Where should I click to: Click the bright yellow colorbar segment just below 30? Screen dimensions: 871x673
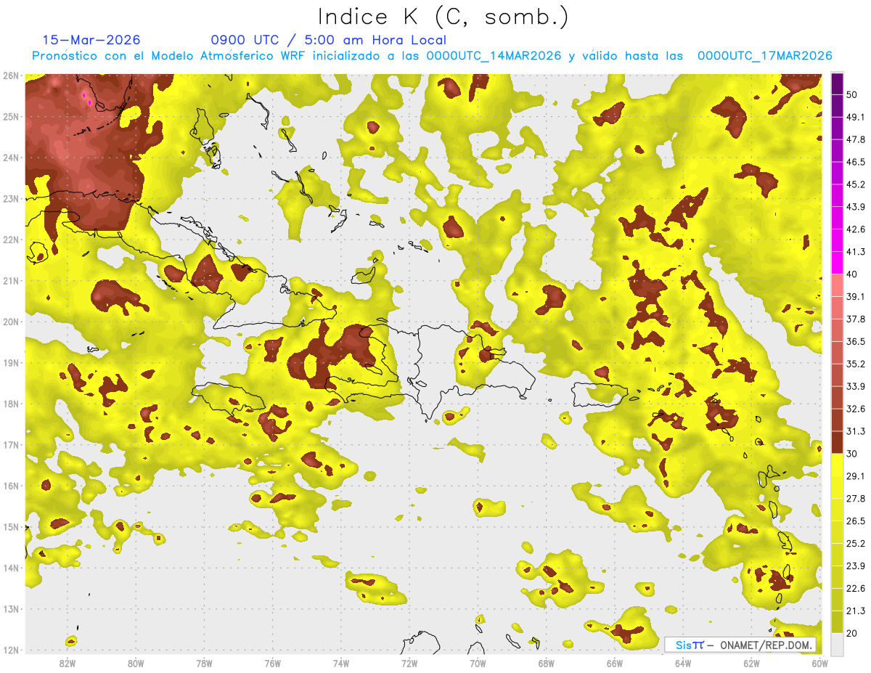pos(837,465)
